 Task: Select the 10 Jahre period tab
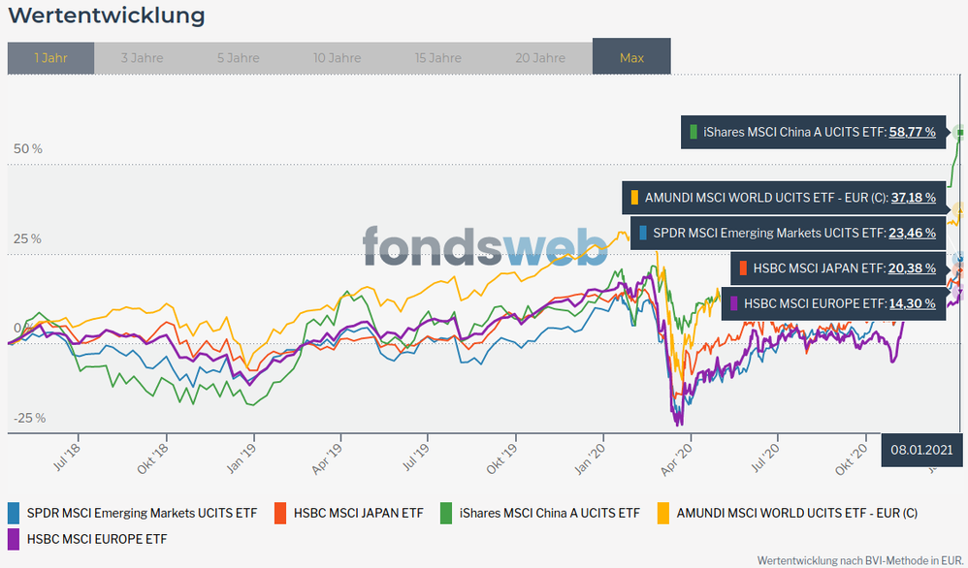tap(338, 58)
